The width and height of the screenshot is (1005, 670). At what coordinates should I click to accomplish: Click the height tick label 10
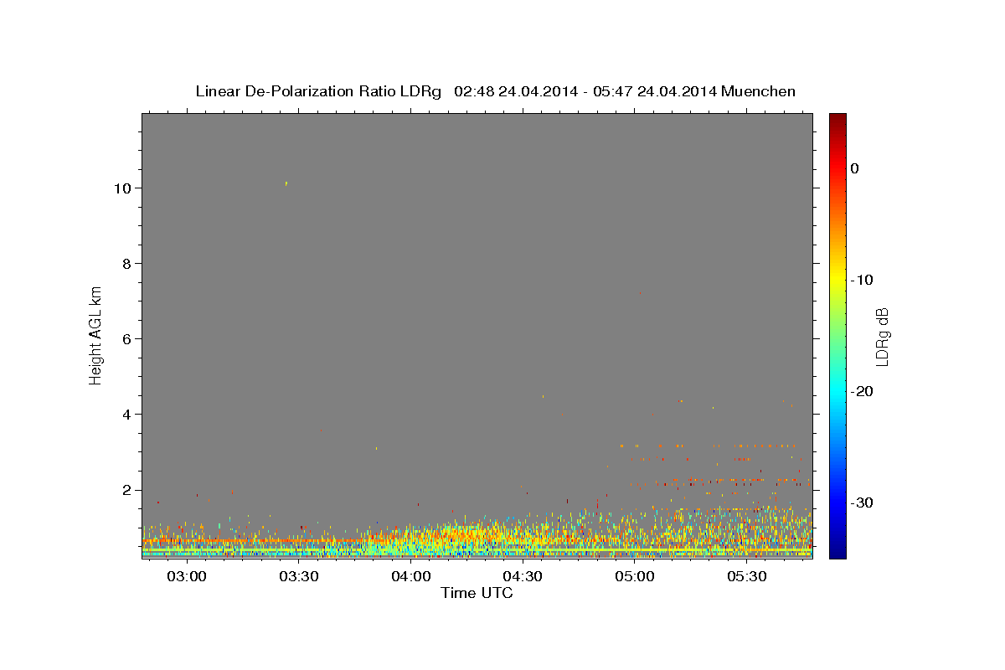[121, 188]
